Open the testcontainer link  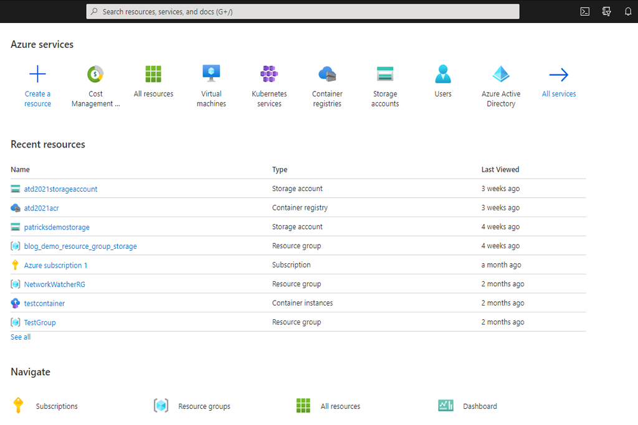point(44,304)
